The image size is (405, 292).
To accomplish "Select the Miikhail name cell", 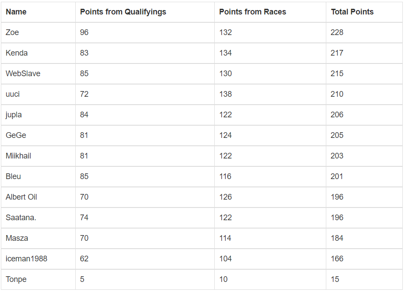I will click(x=18, y=156).
